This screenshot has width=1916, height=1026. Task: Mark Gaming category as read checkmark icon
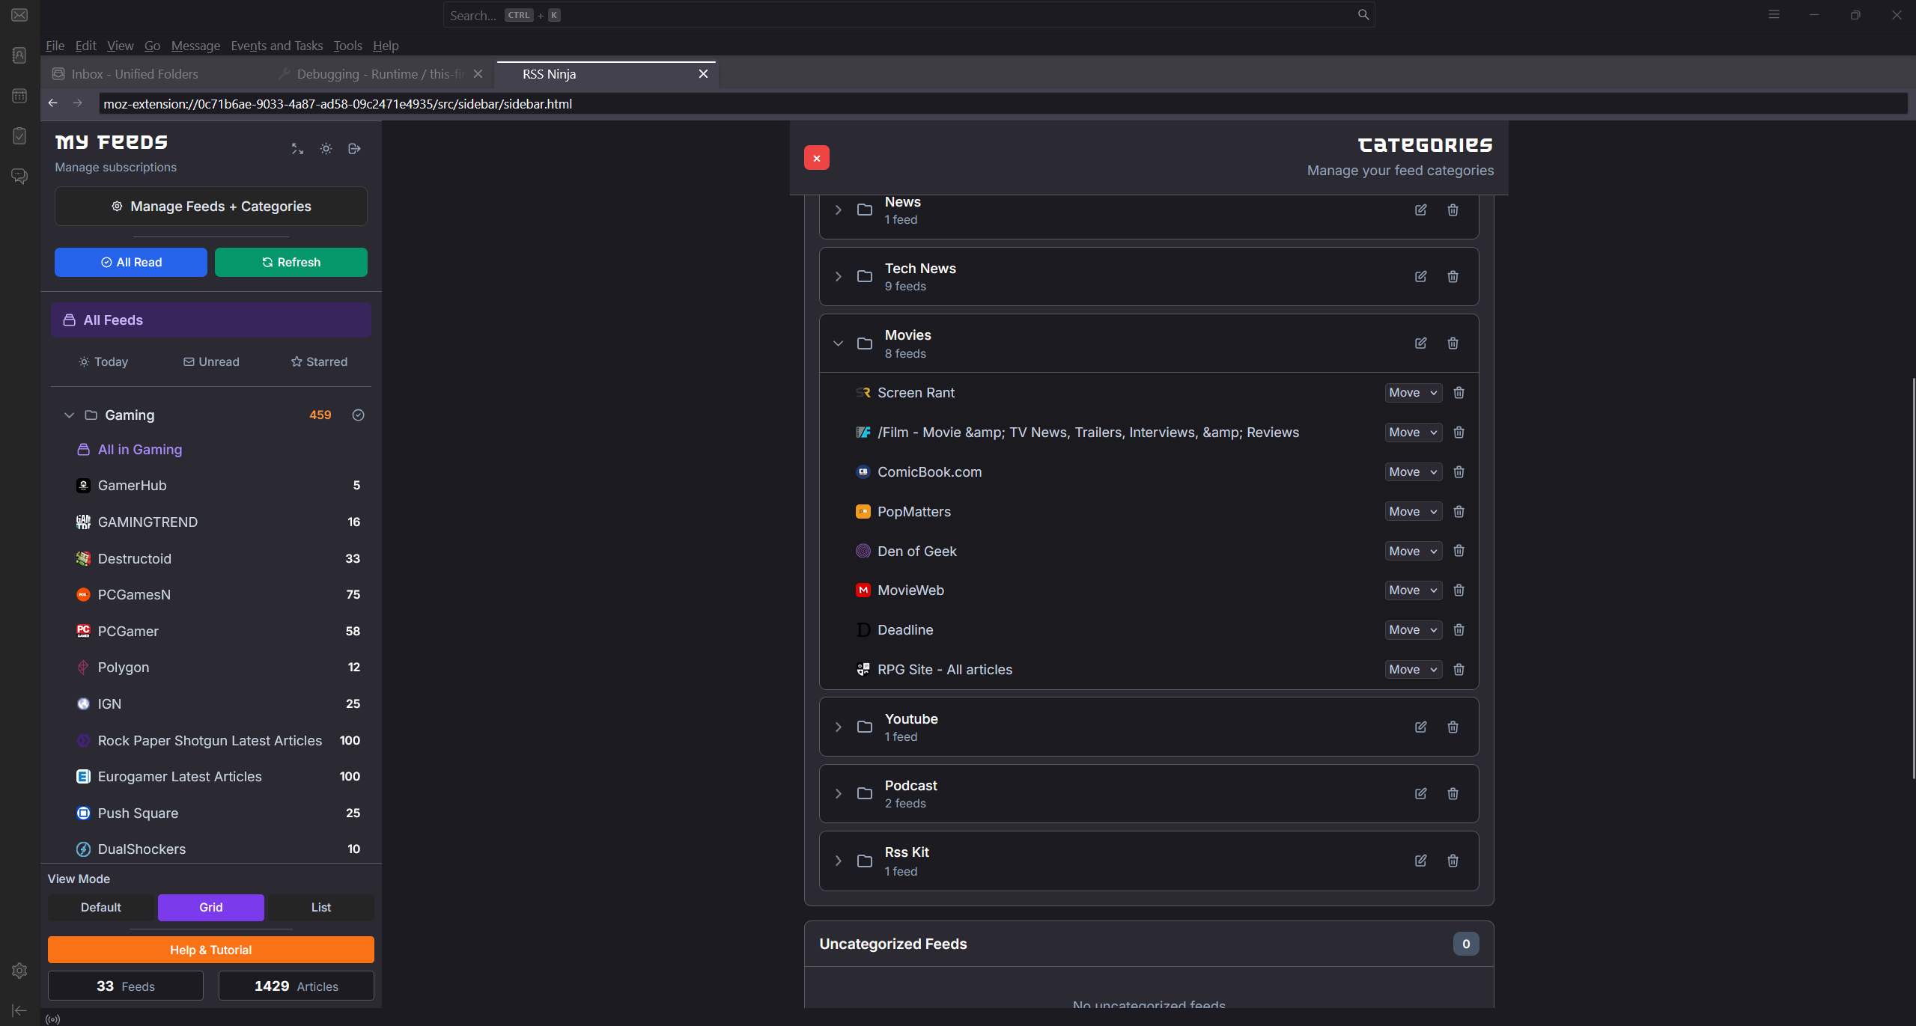tap(358, 415)
